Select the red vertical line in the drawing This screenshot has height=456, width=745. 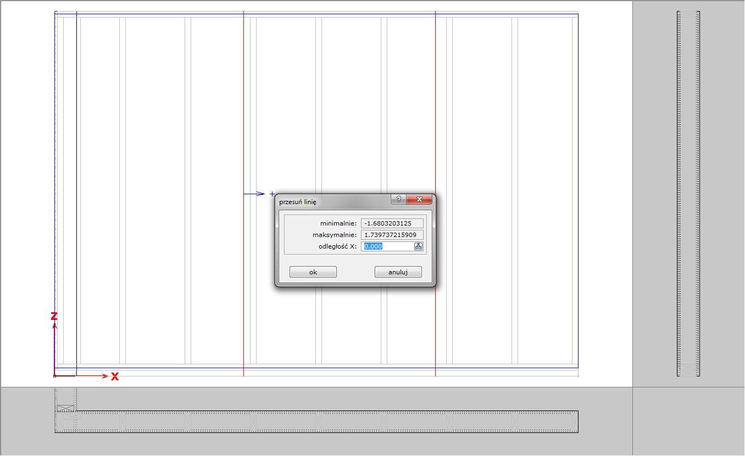click(435, 110)
